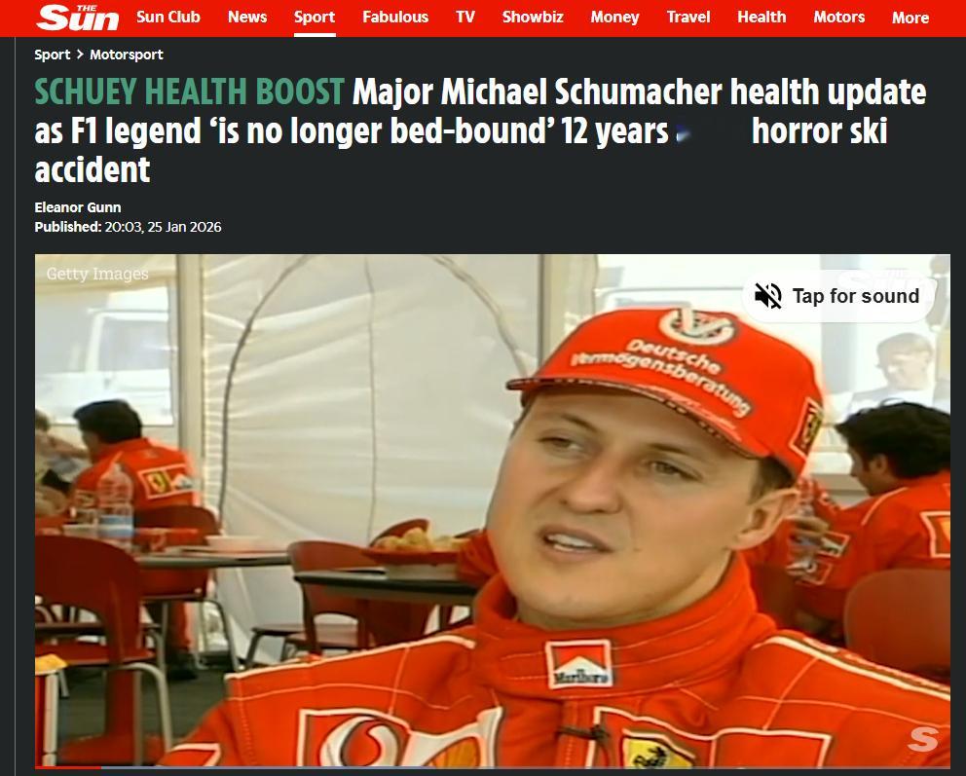Click the S watermark on video
The width and height of the screenshot is (966, 776).
point(923,739)
